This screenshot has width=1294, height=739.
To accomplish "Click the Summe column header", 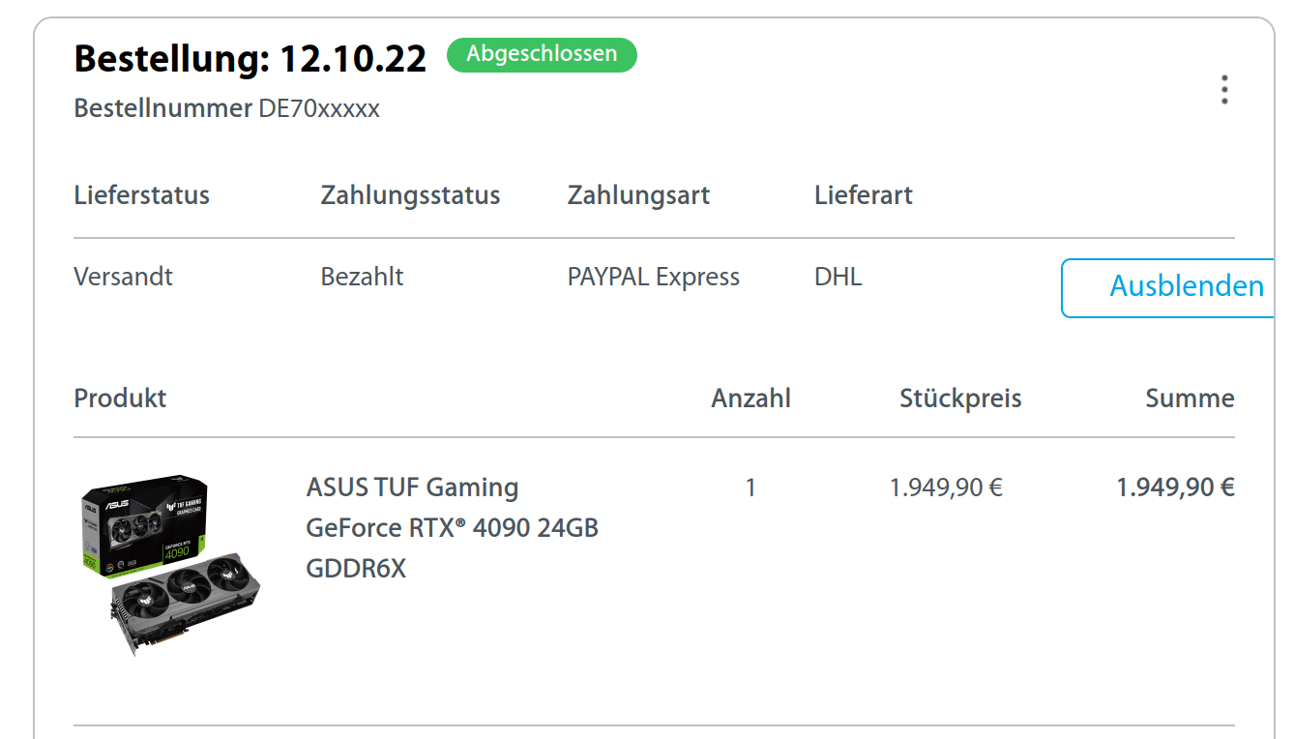I will (1190, 399).
